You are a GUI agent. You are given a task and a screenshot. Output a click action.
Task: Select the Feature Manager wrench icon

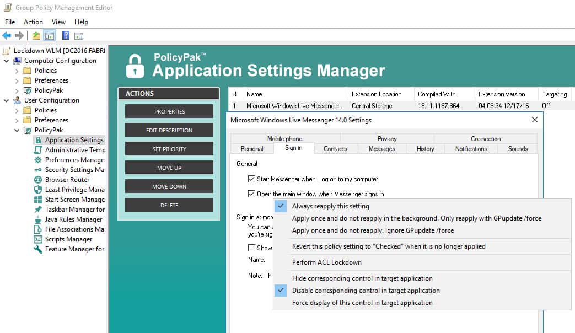pos(38,249)
